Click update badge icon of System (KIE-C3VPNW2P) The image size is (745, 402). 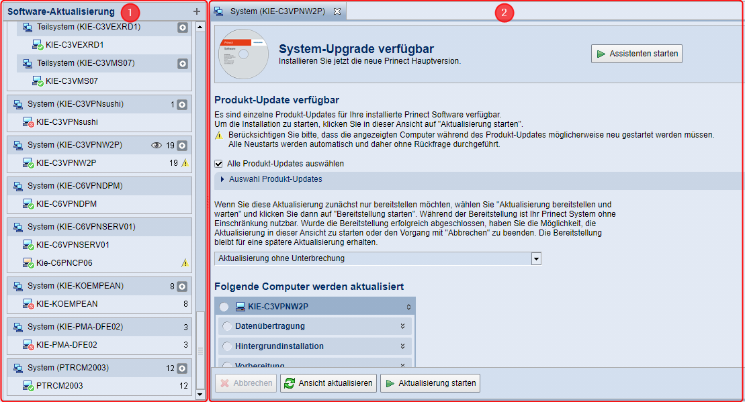182,145
